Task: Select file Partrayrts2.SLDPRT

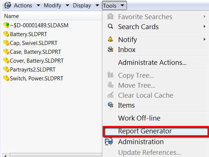Action: 33,70
